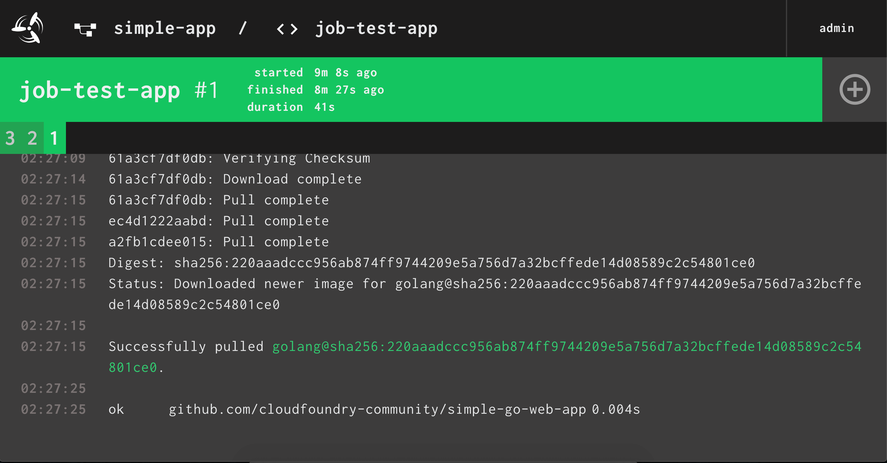
Task: Click timestamp beside the ok test result
Action: (x=53, y=409)
